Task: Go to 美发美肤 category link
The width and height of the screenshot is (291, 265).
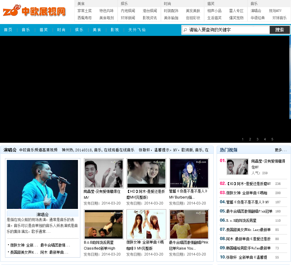Action: click(193, 11)
